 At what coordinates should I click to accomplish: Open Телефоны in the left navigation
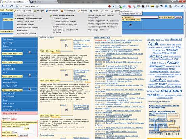pyautogui.click(x=19, y=79)
